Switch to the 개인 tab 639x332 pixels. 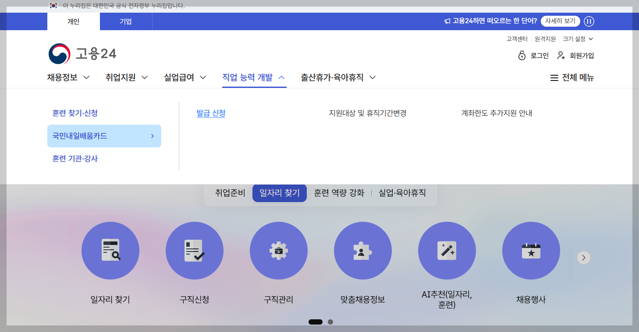[74, 21]
